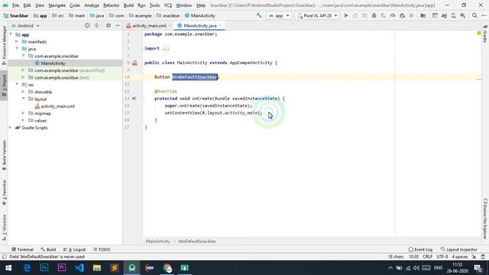Open the app run configuration dropdown

pyautogui.click(x=279, y=15)
